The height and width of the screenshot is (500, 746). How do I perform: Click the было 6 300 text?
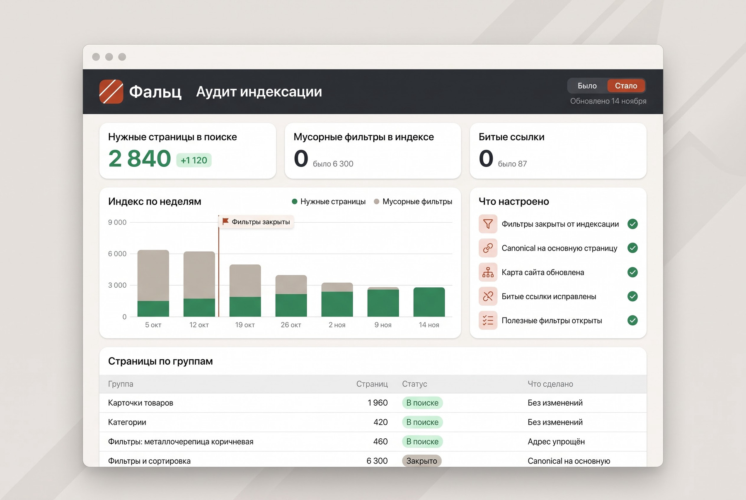(x=333, y=164)
